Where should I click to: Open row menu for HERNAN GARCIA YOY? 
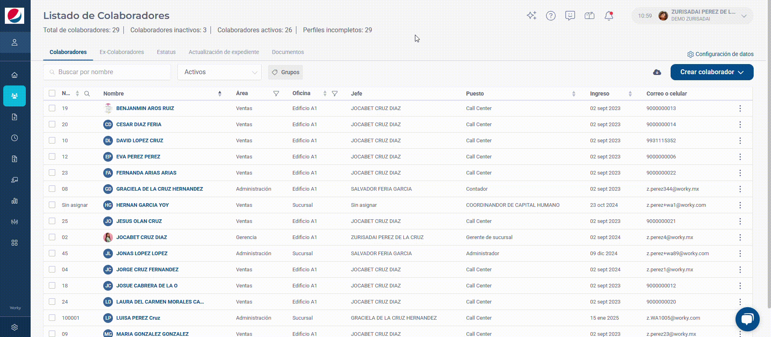(x=740, y=205)
